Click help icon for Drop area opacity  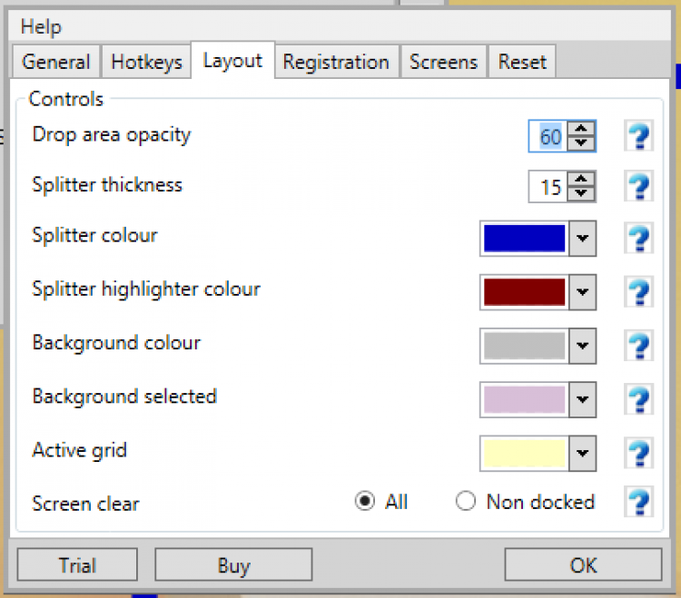coord(639,136)
